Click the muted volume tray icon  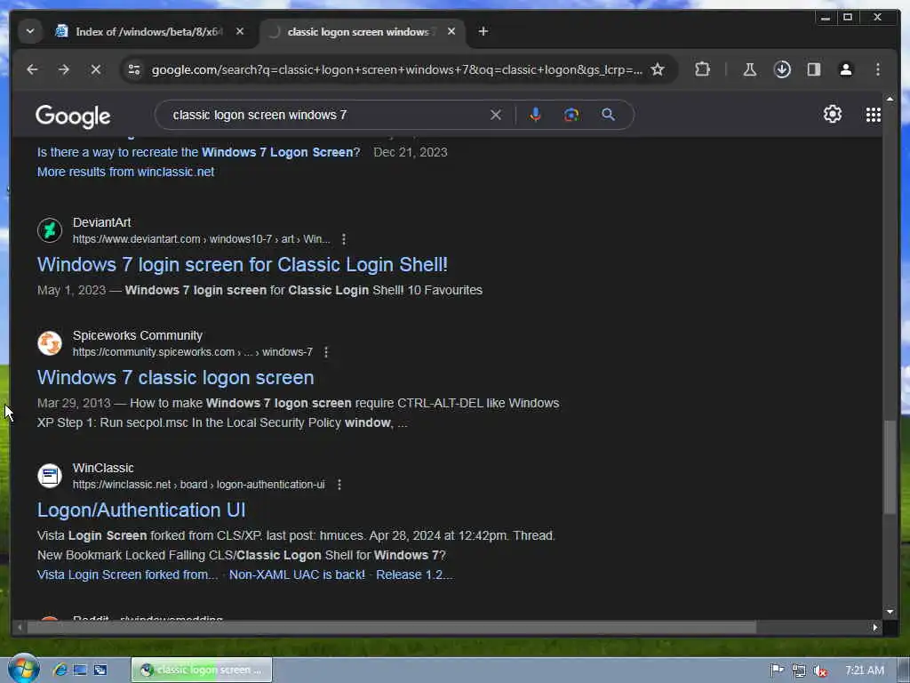(820, 671)
